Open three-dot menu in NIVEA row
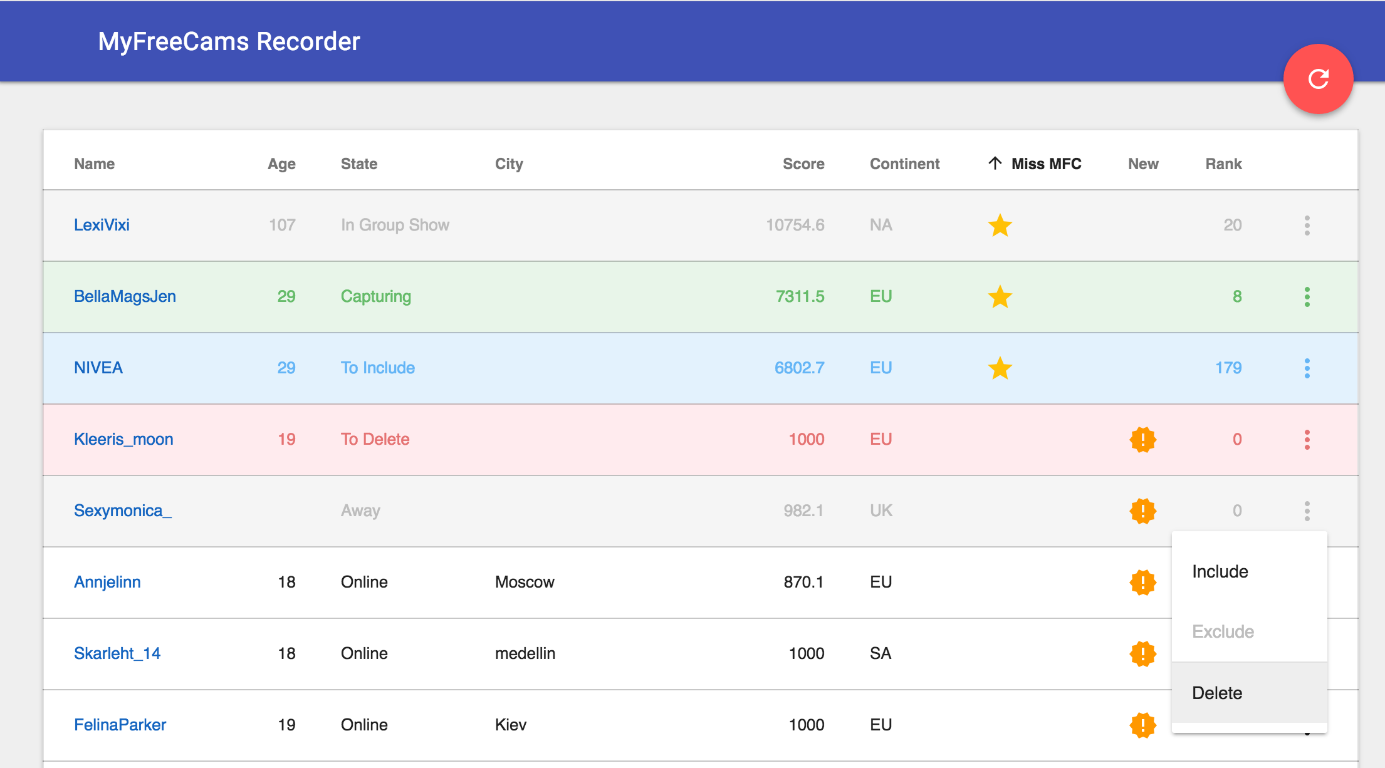This screenshot has height=768, width=1385. 1307,368
